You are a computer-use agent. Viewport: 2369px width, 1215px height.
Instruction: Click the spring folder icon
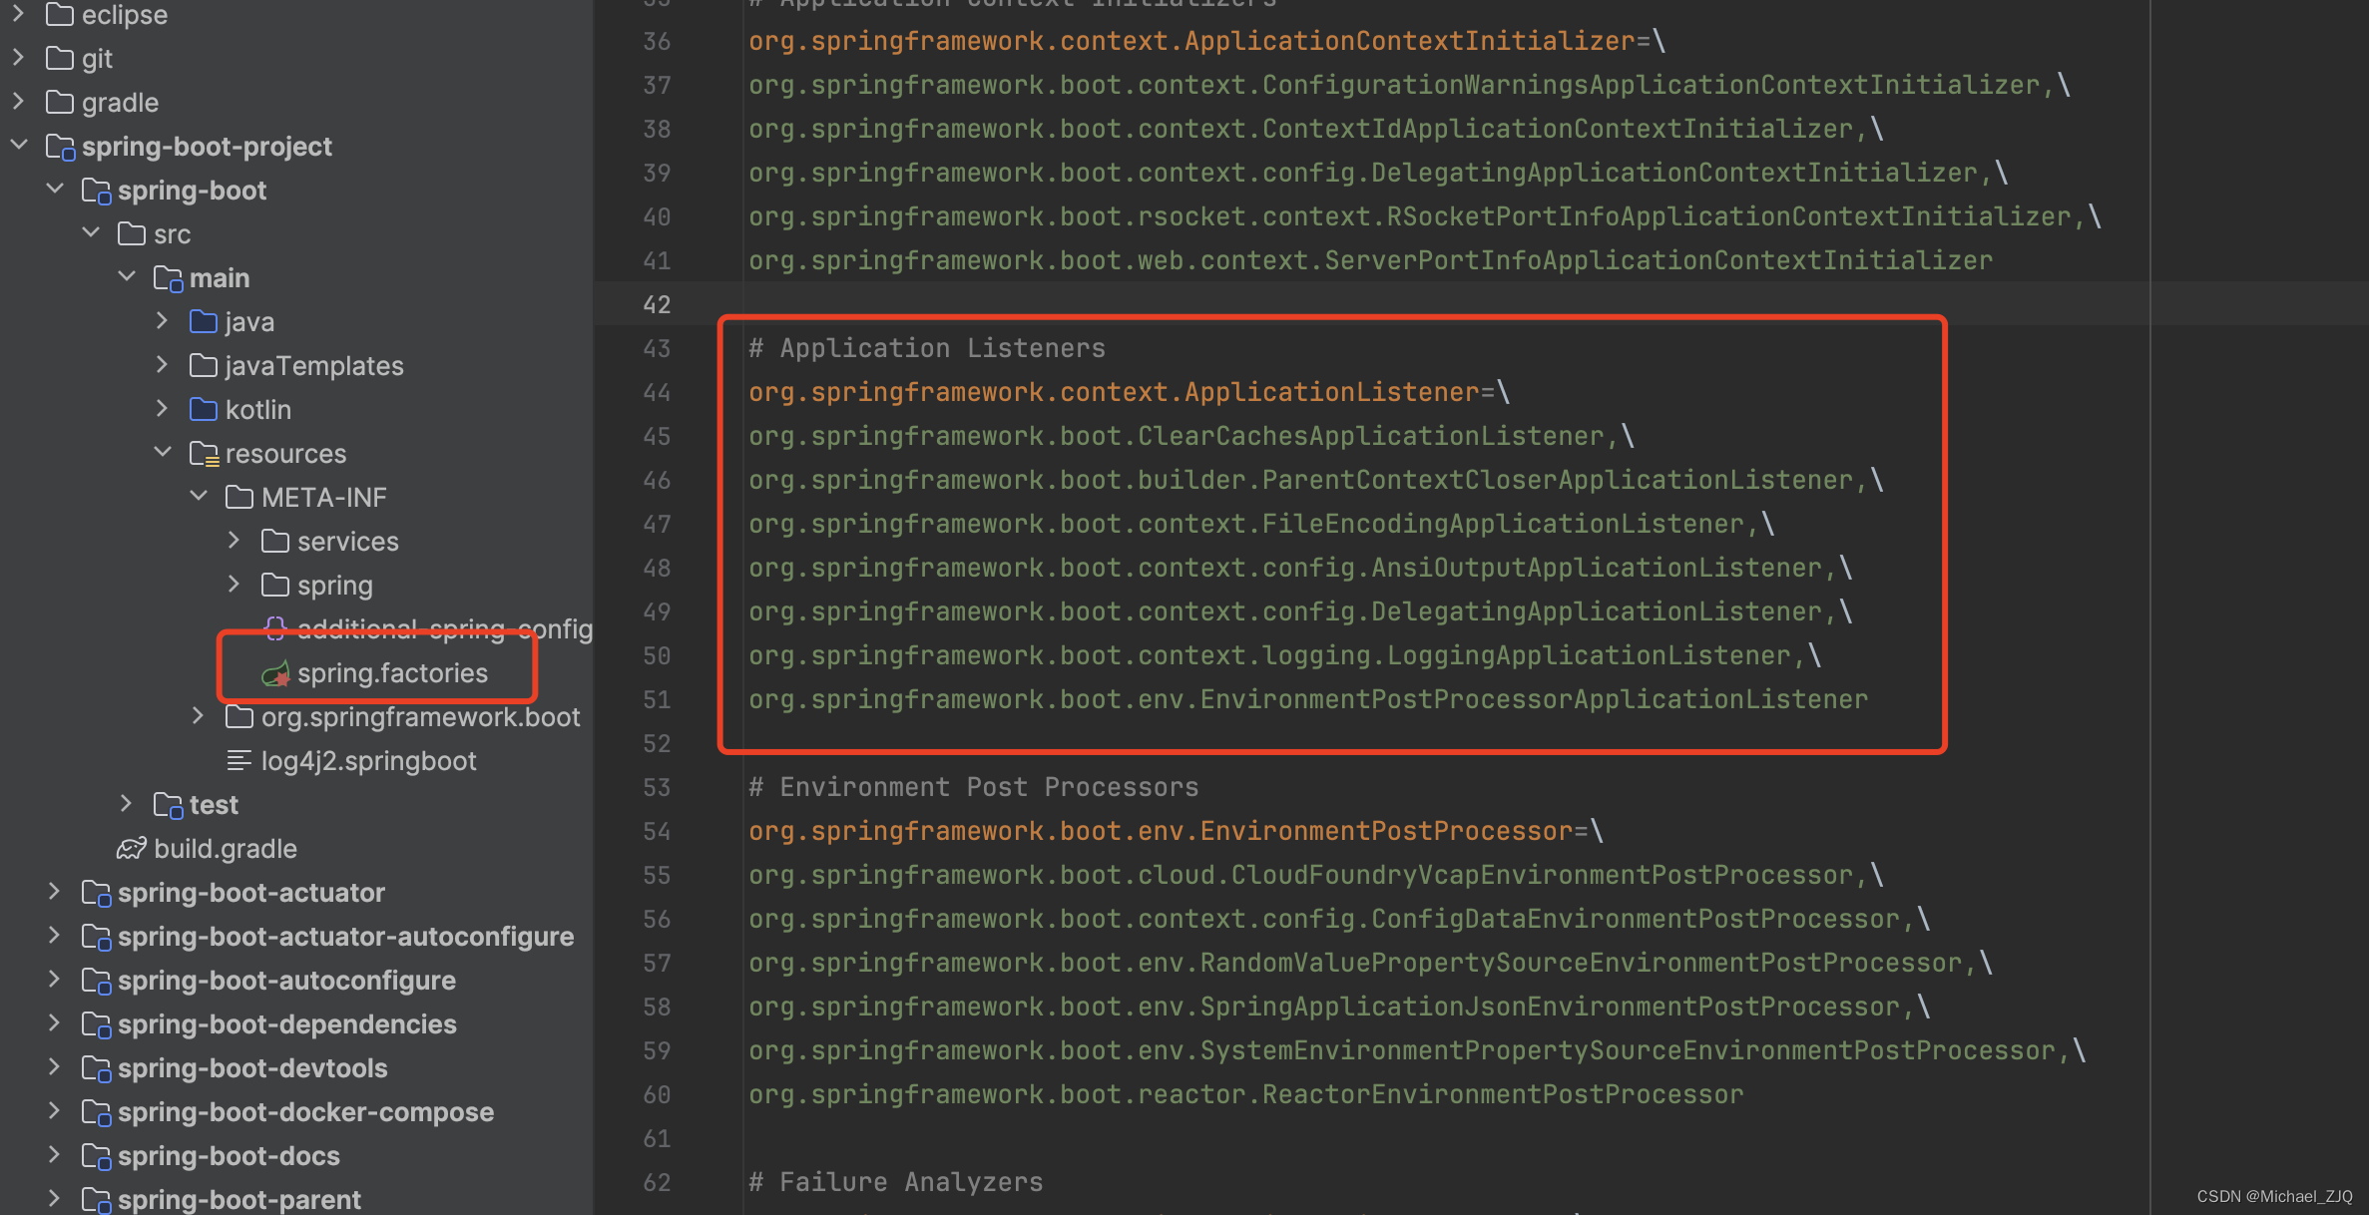pos(275,585)
